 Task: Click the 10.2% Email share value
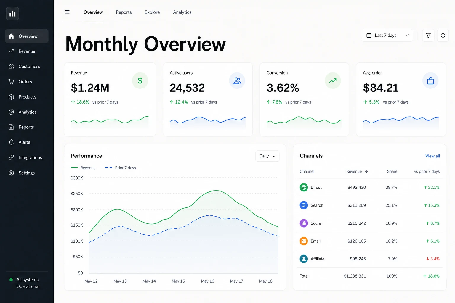click(391, 241)
